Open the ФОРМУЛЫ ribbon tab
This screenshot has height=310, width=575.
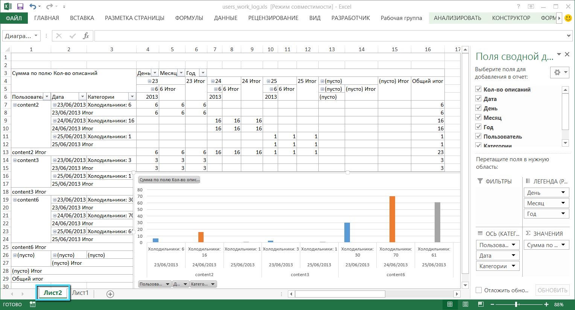pyautogui.click(x=189, y=18)
